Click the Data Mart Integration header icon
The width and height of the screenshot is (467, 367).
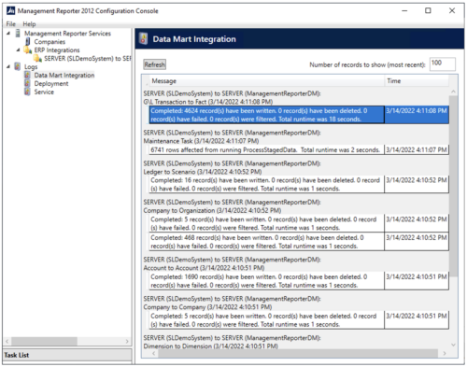tap(143, 39)
